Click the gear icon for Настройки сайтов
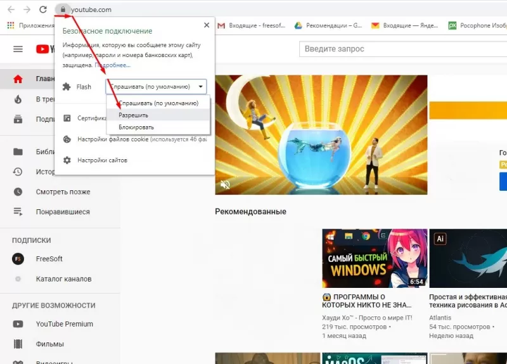 pos(67,160)
